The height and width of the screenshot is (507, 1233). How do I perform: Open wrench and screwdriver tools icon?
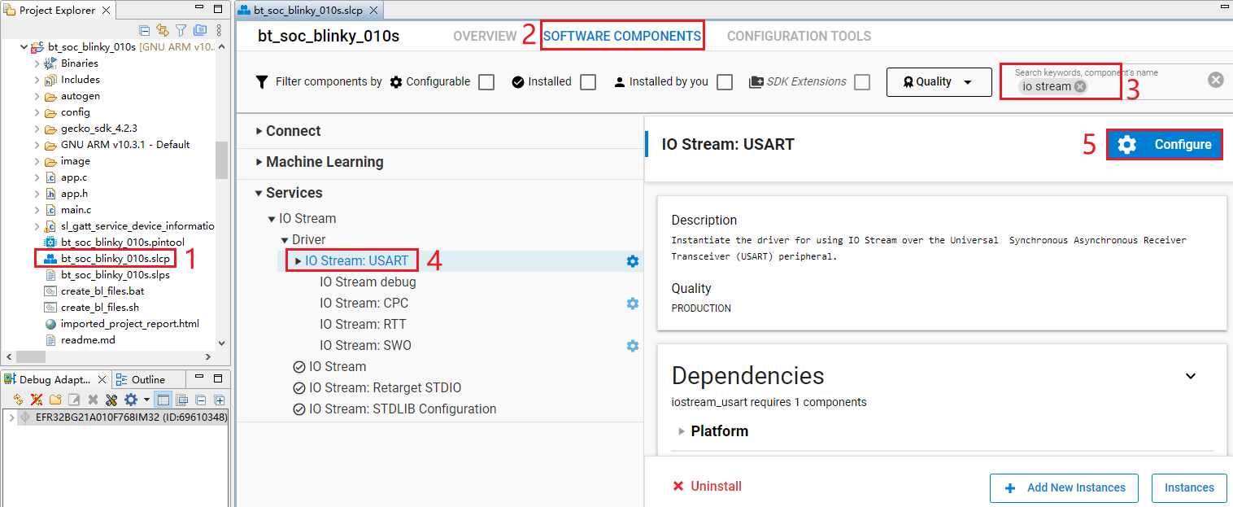point(111,400)
